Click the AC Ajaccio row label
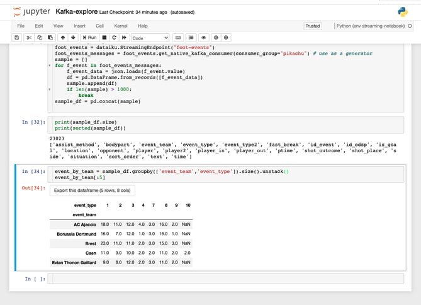Screen dimensions: 421x305 point(85,225)
